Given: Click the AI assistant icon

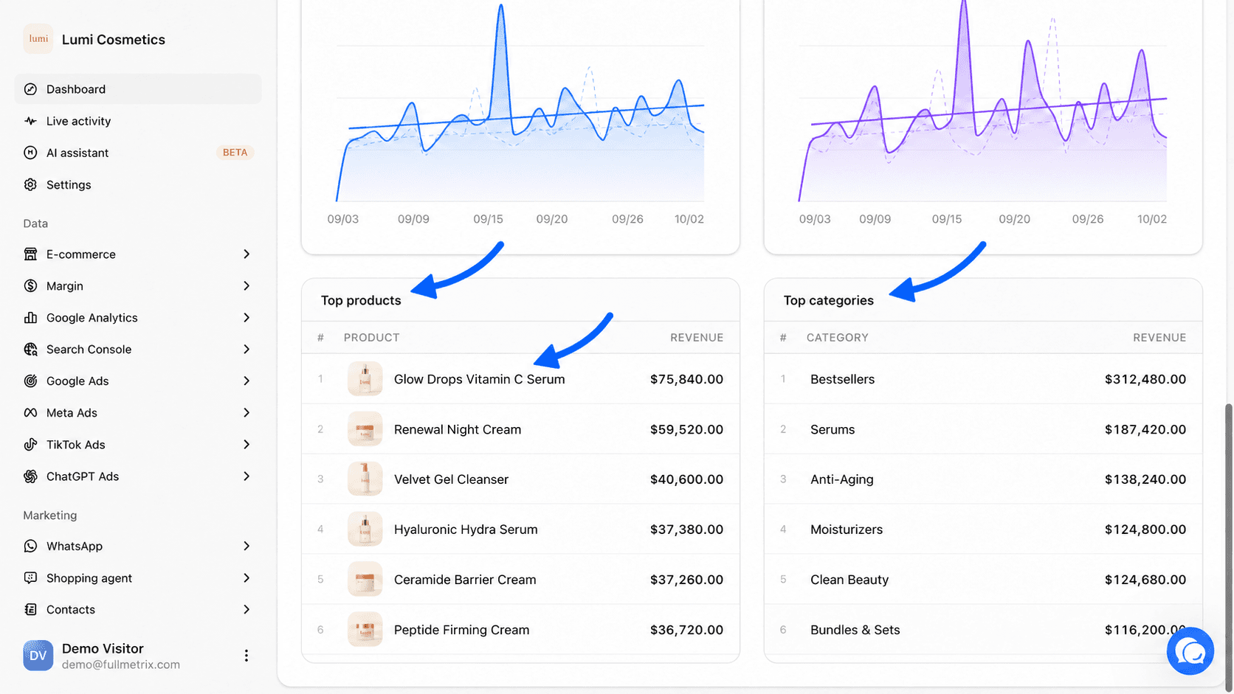Looking at the screenshot, I should click(30, 153).
